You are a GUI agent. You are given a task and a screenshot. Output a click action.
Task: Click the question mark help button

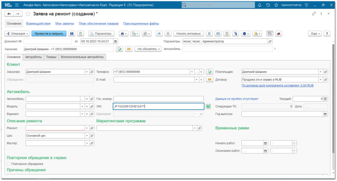(327, 33)
